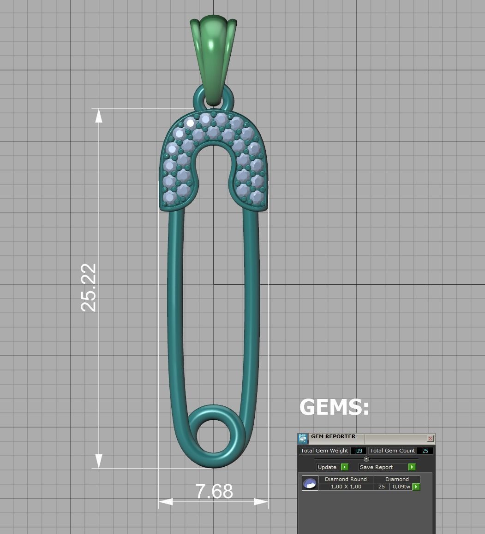Click the '0,09tw' weight cell
The height and width of the screenshot is (534, 485).
(401, 487)
